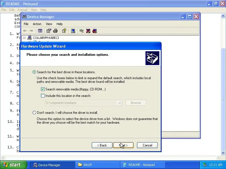This screenshot has height=169, width=226.
Task: Click Notepad vertical scrollbar thumb
Action: click(x=223, y=99)
